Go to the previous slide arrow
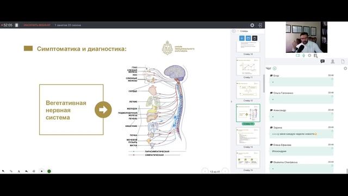 205,171
